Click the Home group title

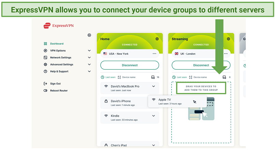point(105,39)
